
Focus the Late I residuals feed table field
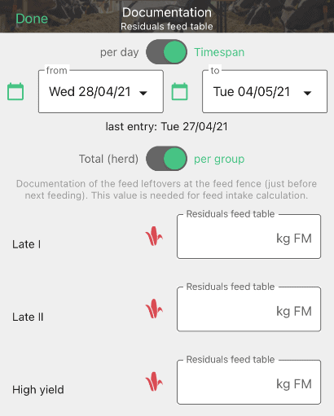coord(248,236)
